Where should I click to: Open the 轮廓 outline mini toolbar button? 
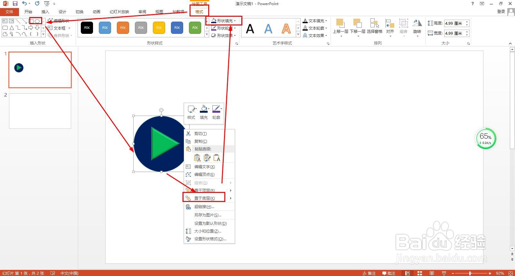point(216,112)
